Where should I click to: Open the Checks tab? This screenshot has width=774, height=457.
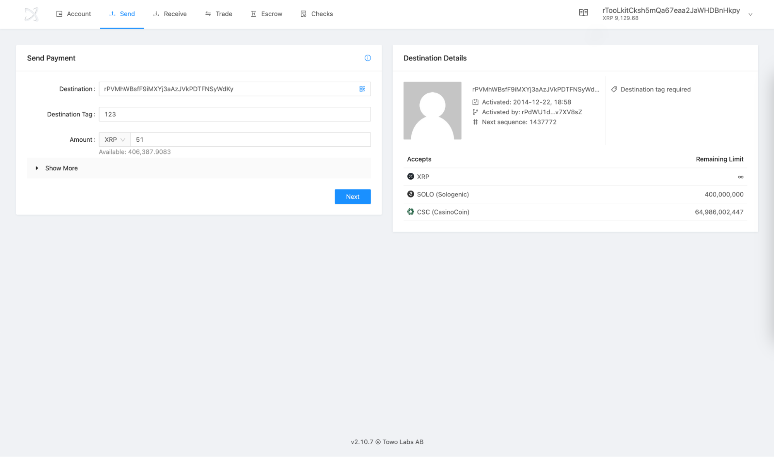coord(316,14)
